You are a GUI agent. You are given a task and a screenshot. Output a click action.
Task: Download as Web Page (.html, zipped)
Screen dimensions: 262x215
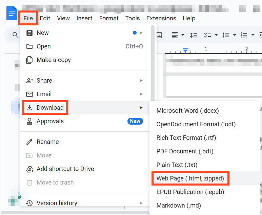click(x=205, y=178)
